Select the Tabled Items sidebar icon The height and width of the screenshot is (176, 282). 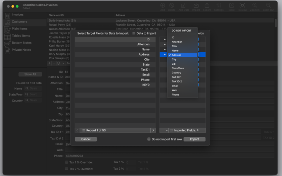pyautogui.click(x=7, y=36)
